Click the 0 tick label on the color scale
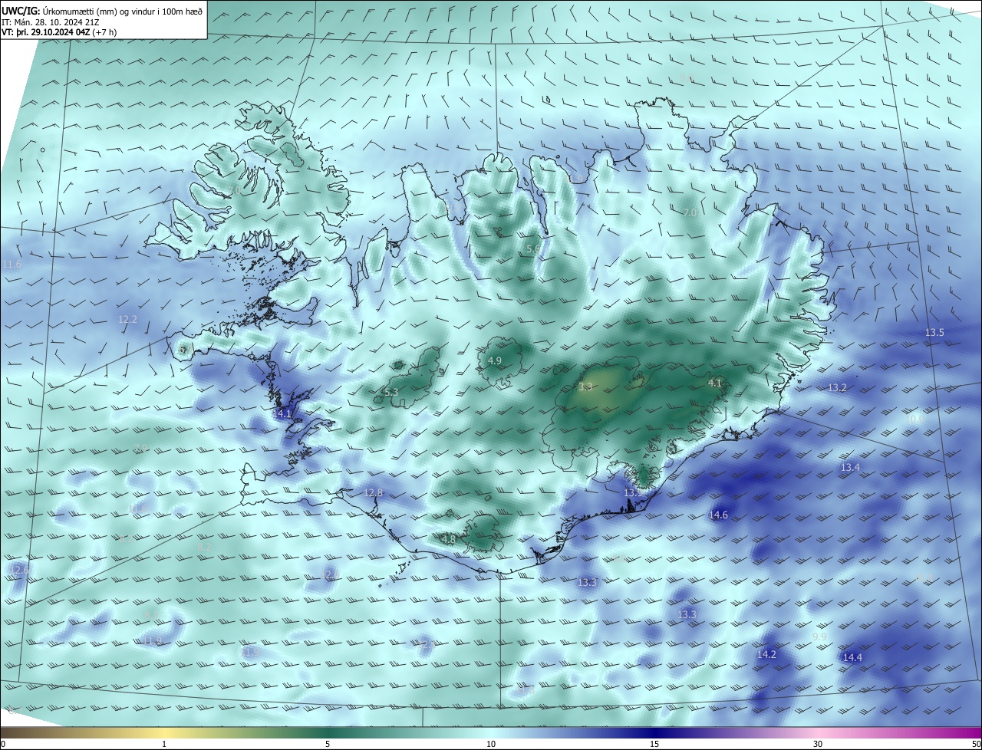982x750 pixels. click(3, 744)
